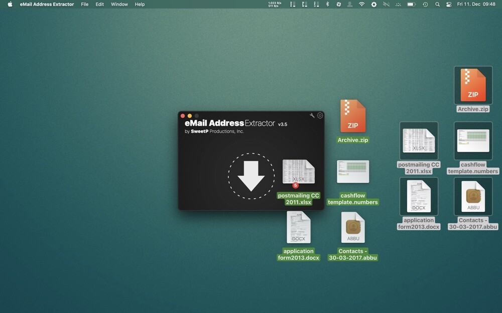Click the dashed-circle download arrow drop zone

click(252, 176)
